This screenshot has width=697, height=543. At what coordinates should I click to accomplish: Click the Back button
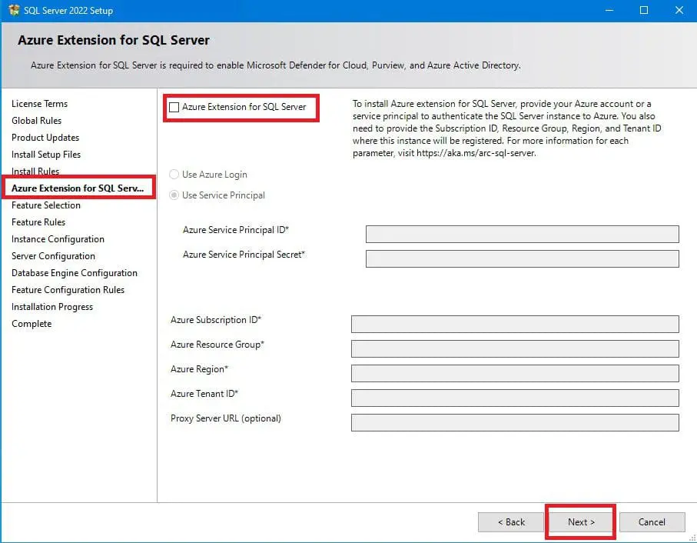click(x=510, y=521)
